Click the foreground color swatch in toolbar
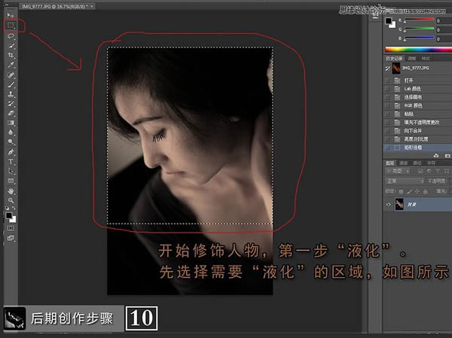The height and width of the screenshot is (338, 452). 10,215
